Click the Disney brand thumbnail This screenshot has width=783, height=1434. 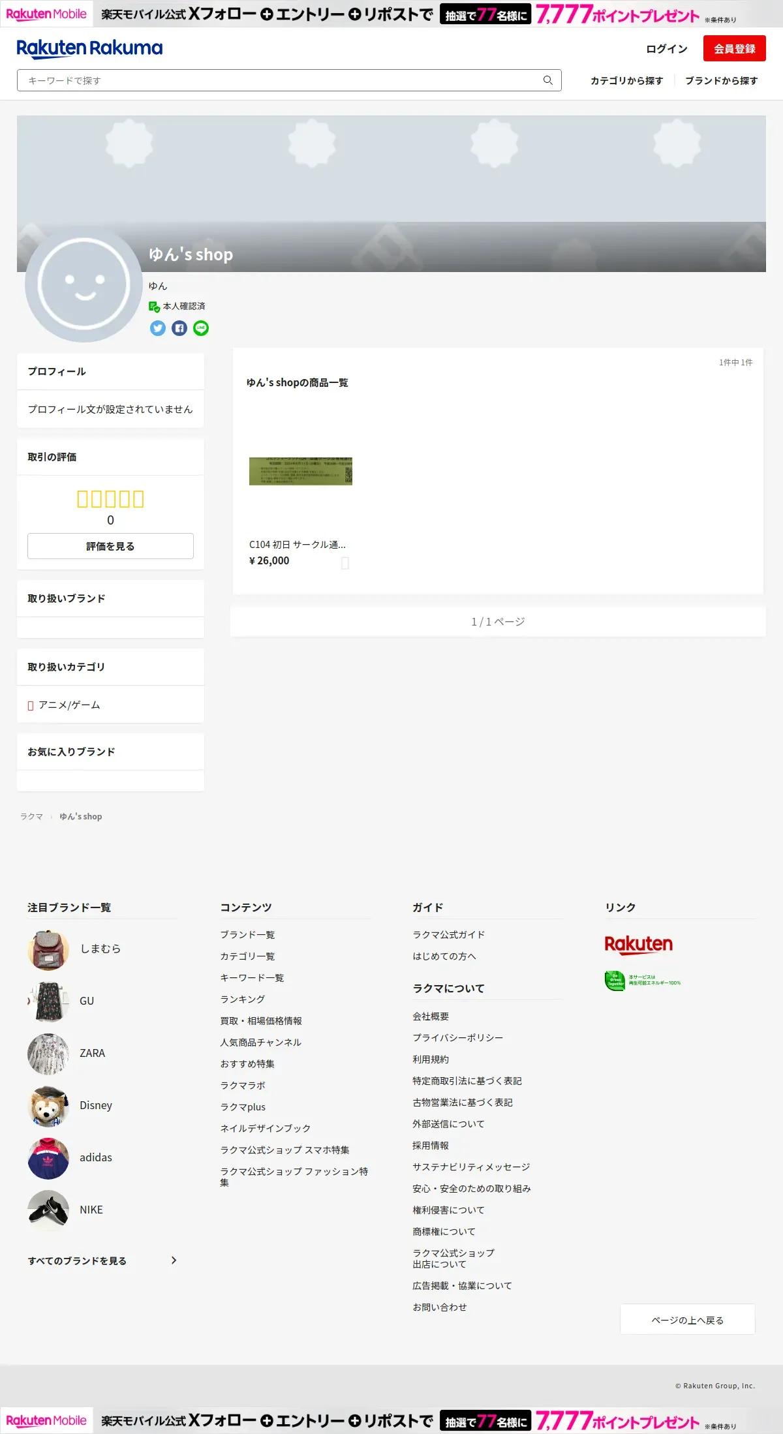48,1106
